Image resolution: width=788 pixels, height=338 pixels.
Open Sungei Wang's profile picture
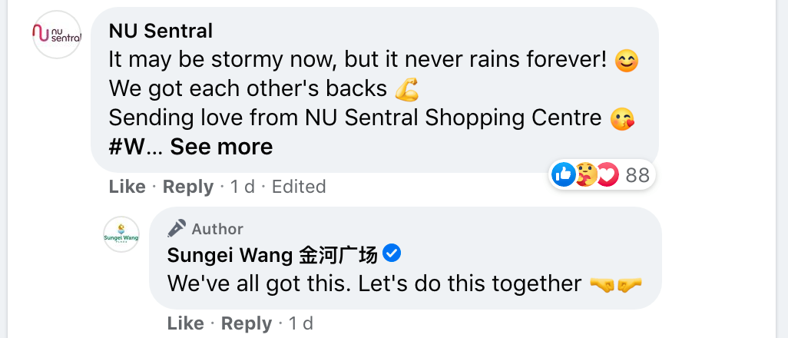(121, 235)
